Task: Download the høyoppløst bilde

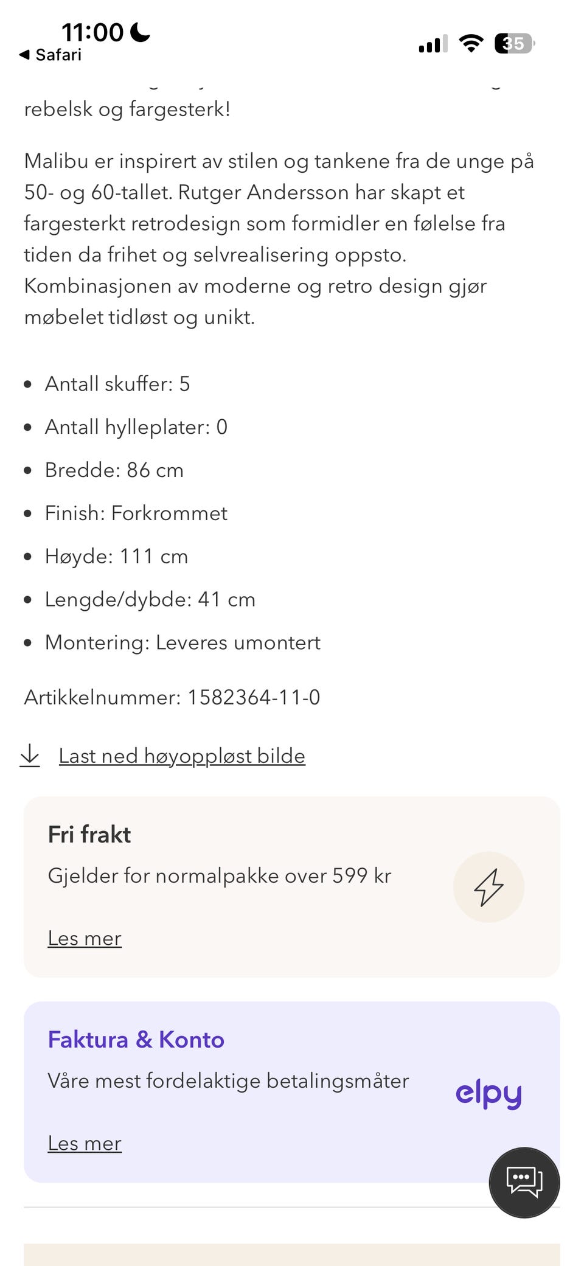Action: click(181, 756)
